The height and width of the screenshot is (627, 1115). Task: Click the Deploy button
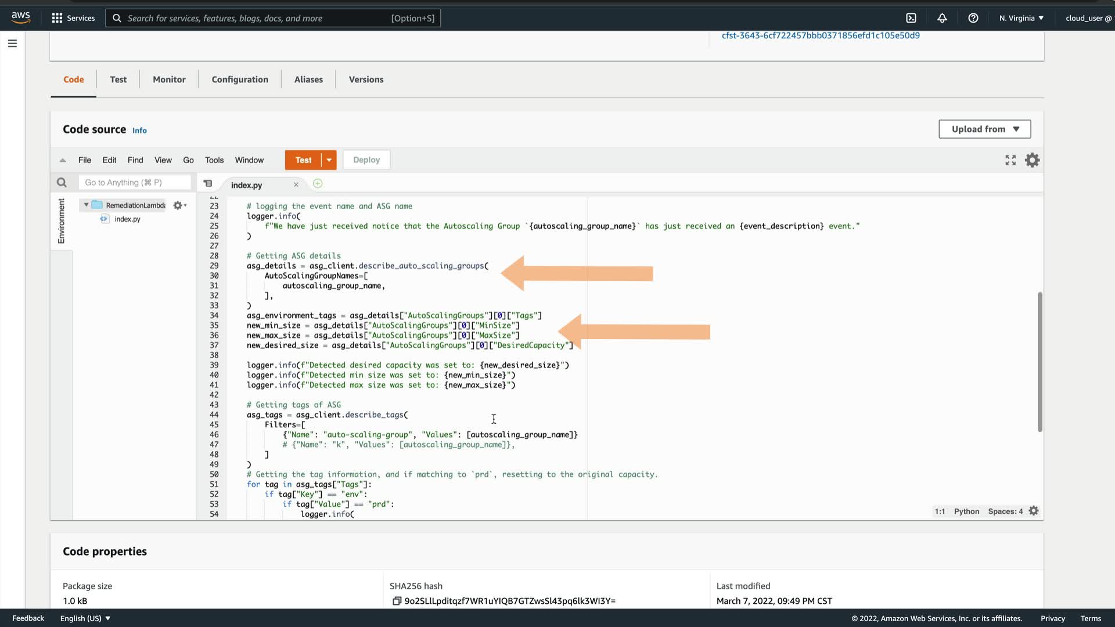click(x=366, y=160)
